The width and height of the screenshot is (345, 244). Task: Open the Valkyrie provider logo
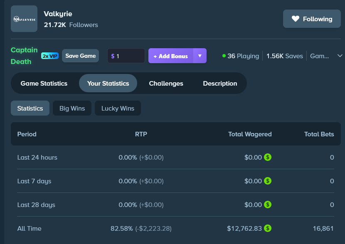24,19
